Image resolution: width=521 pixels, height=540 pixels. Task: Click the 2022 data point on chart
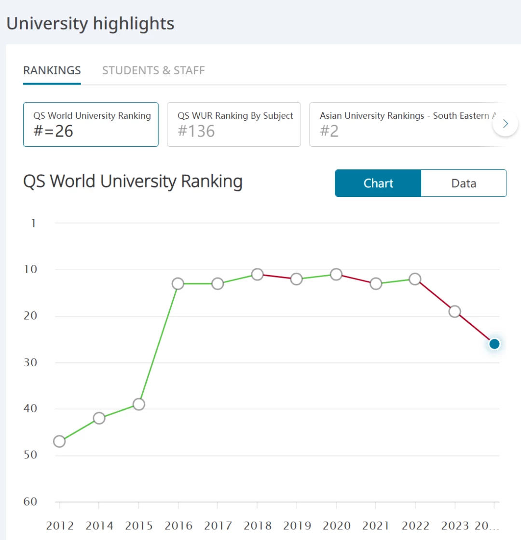pos(415,279)
